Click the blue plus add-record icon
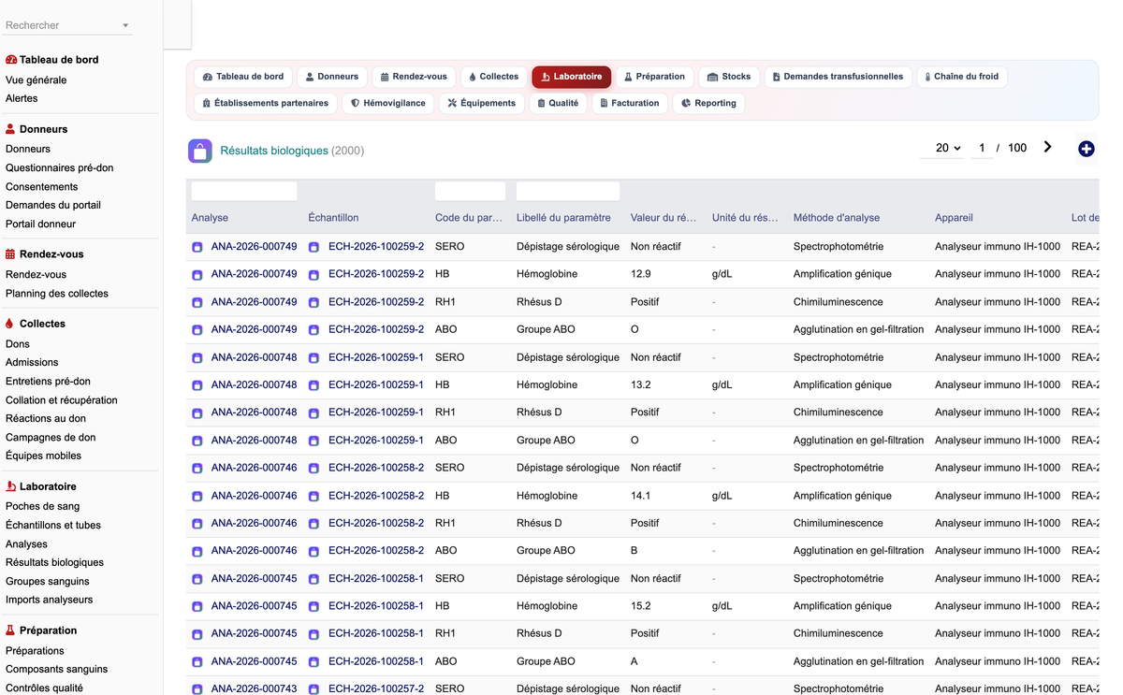The image size is (1123, 695). point(1086,149)
